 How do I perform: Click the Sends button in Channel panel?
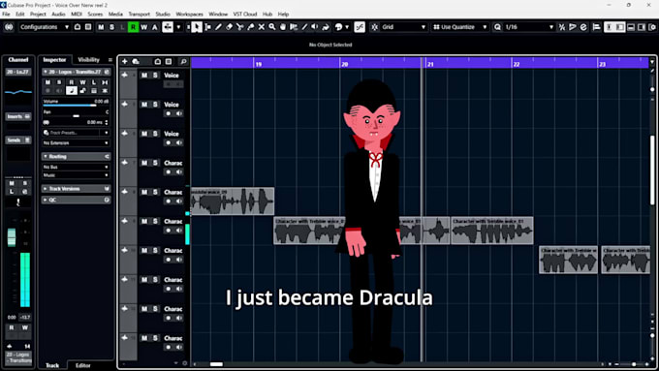point(18,139)
